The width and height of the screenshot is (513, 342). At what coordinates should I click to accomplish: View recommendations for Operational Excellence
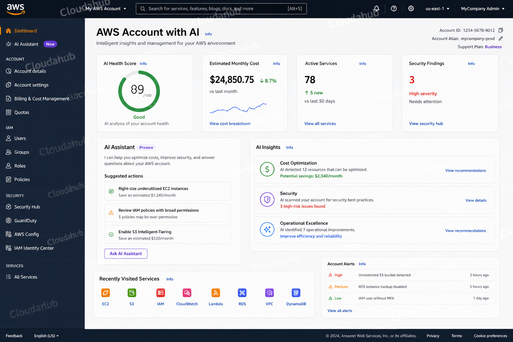click(x=466, y=231)
